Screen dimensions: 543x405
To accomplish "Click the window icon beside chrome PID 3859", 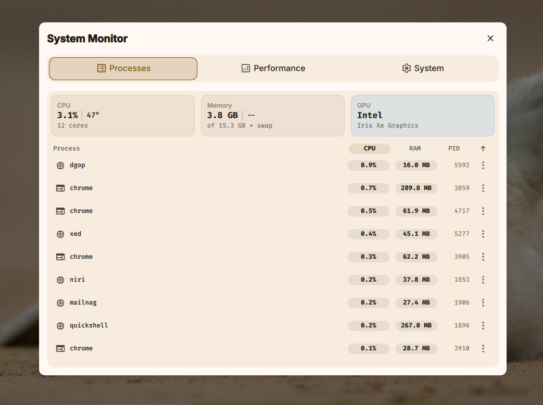I will point(60,188).
